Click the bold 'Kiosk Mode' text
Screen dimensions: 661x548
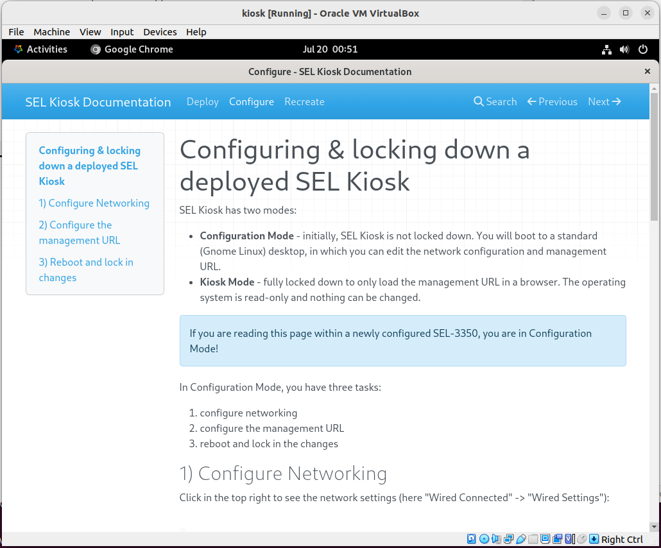(227, 282)
